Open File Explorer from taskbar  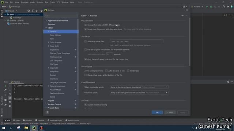coord(26,128)
